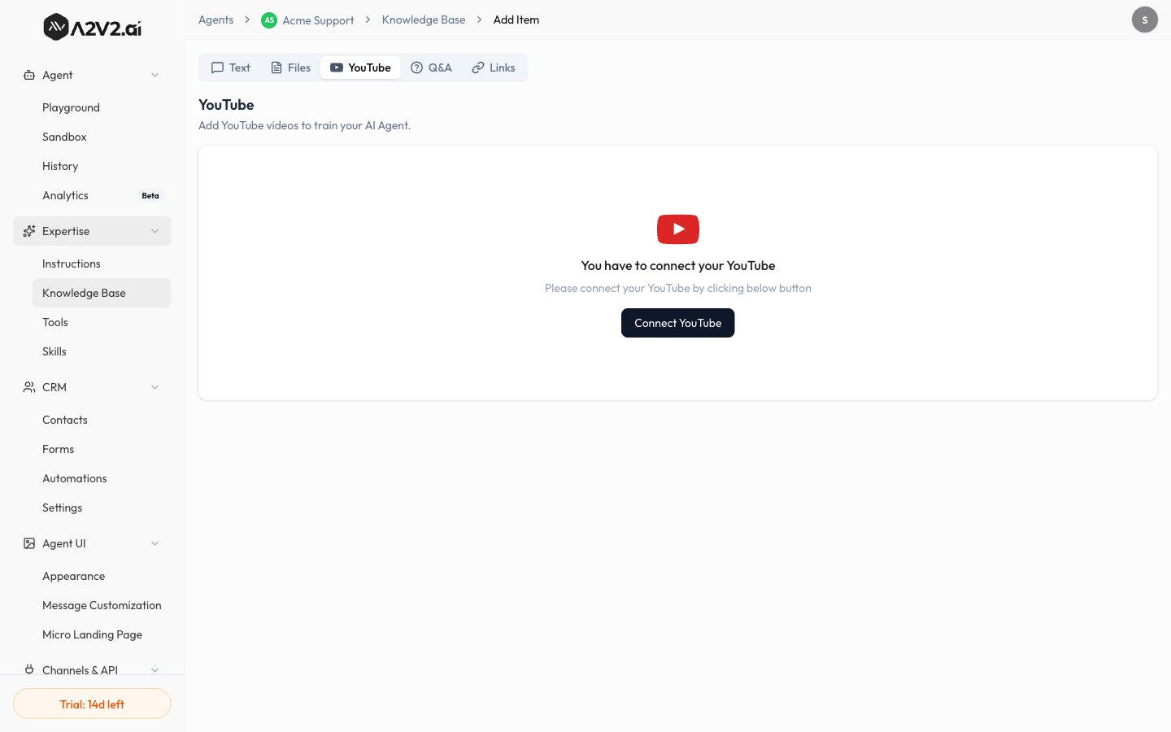Click the Q&A tab question-mark icon
Image resolution: width=1171 pixels, height=732 pixels.
(417, 68)
